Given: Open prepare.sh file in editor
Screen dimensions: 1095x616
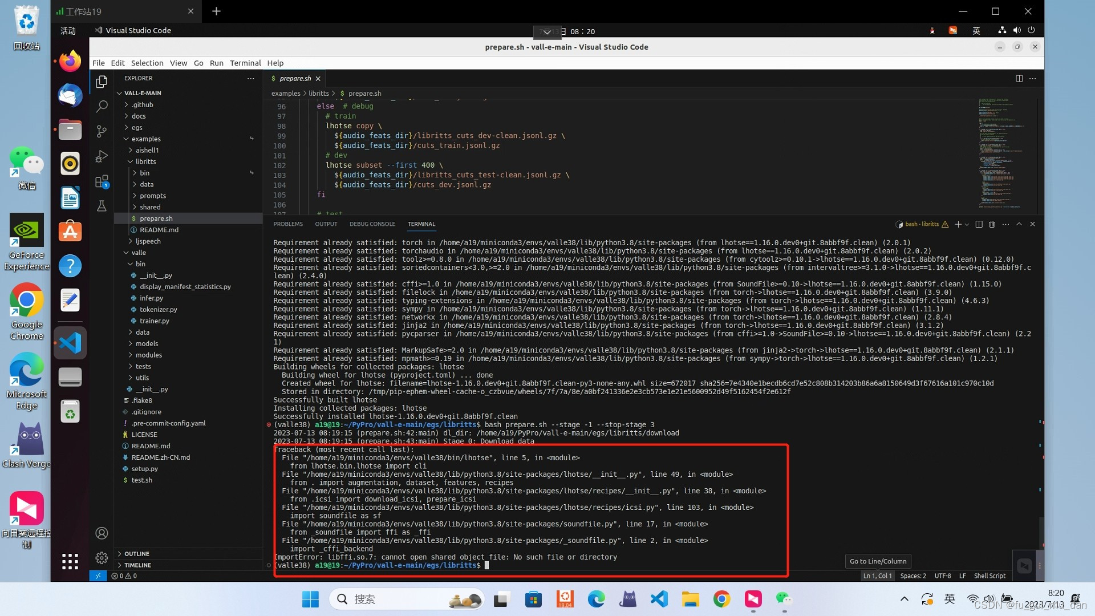Looking at the screenshot, I should (x=156, y=218).
